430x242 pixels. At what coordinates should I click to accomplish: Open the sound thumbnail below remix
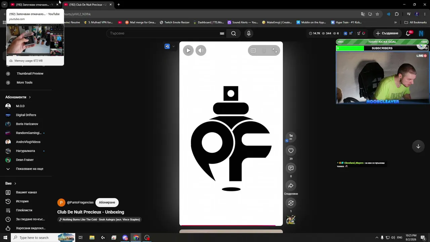(x=291, y=220)
